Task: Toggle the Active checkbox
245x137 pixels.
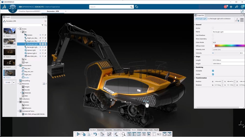Action: coord(213,28)
